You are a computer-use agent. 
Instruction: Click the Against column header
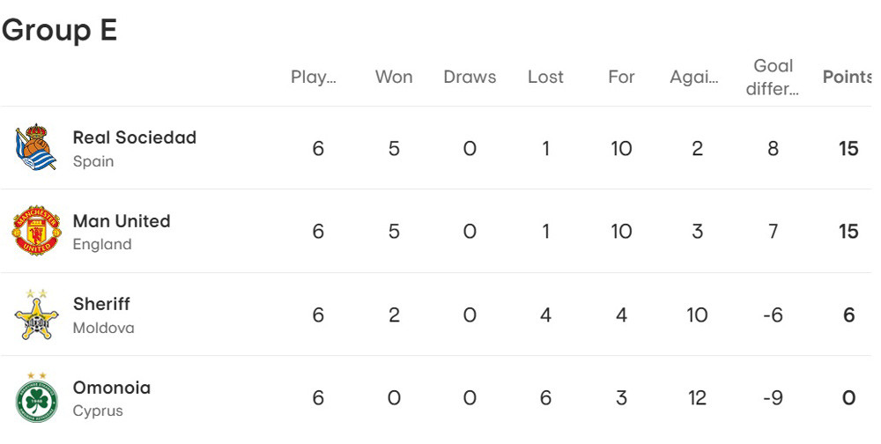694,77
